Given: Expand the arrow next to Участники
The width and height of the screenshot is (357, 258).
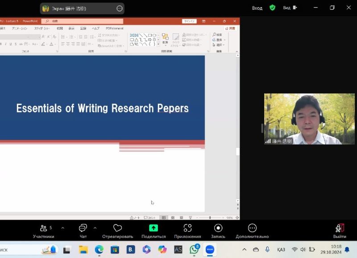Looking at the screenshot, I should coord(62,228).
